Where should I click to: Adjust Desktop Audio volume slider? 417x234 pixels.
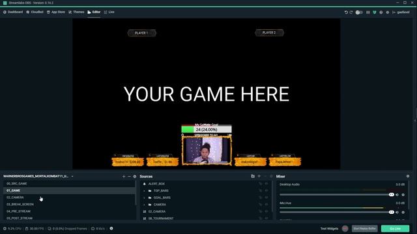coord(337,195)
